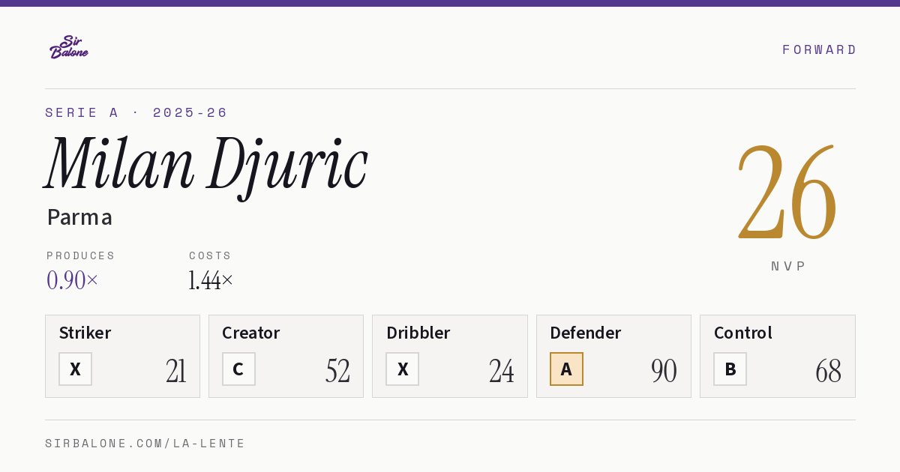Click the 1.44× costs value

coord(211,280)
